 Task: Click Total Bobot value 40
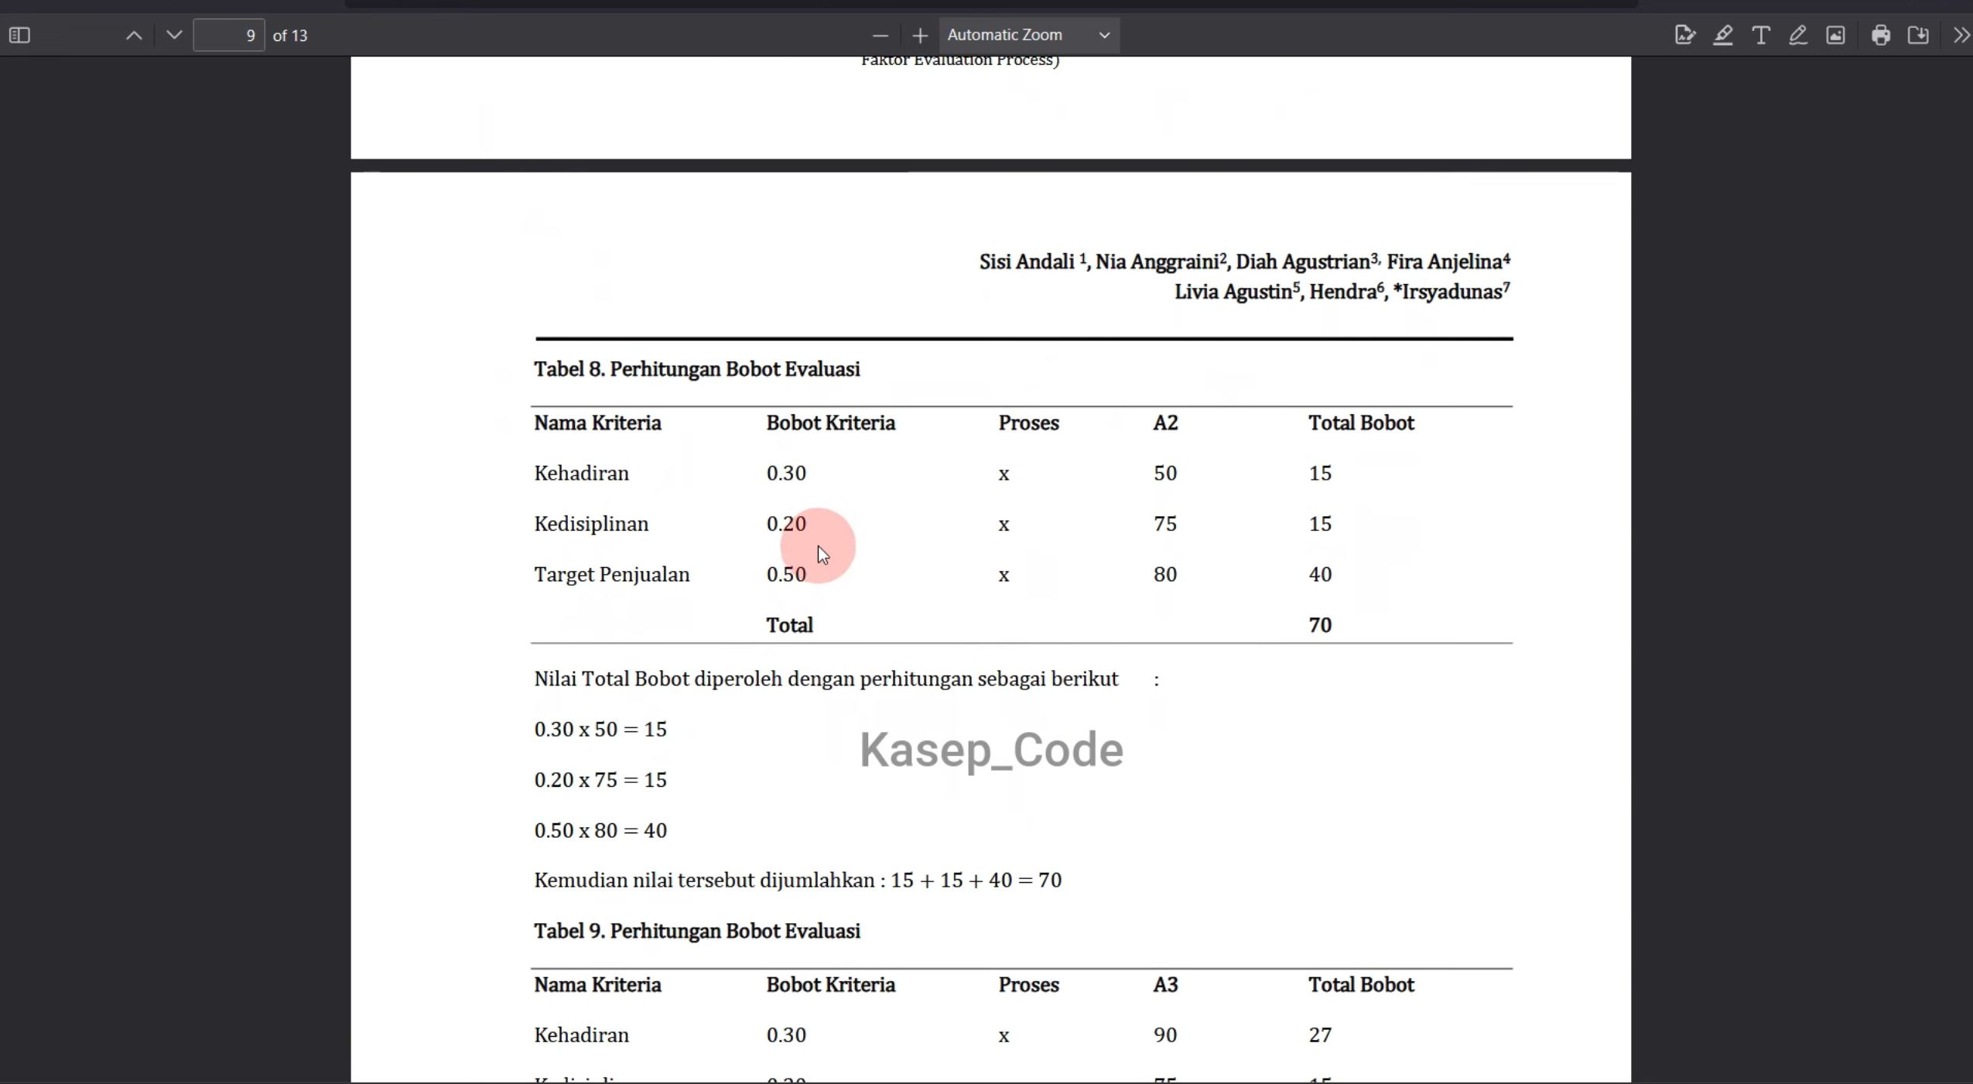(x=1320, y=575)
